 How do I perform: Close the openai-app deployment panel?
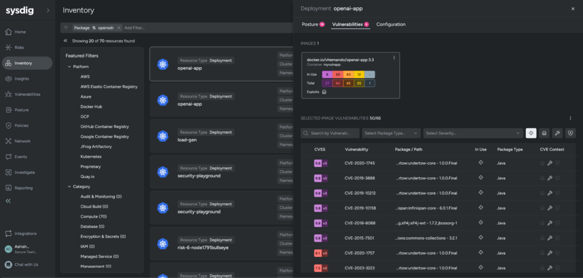(573, 8)
